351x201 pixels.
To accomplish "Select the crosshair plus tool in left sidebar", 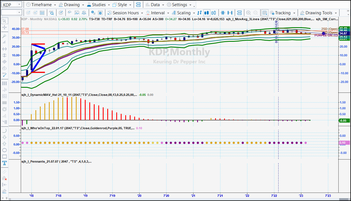I will point(4,27).
